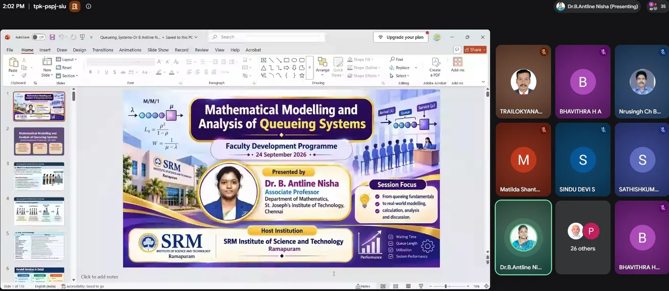Toggle the Notes pane in status bar
Viewport: 669px width, 291px height.
click(363, 286)
